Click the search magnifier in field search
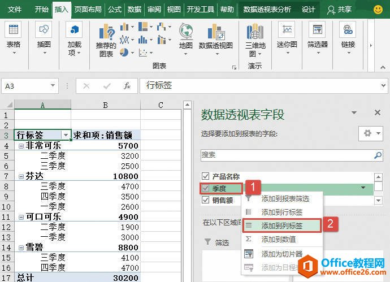 (378, 155)
